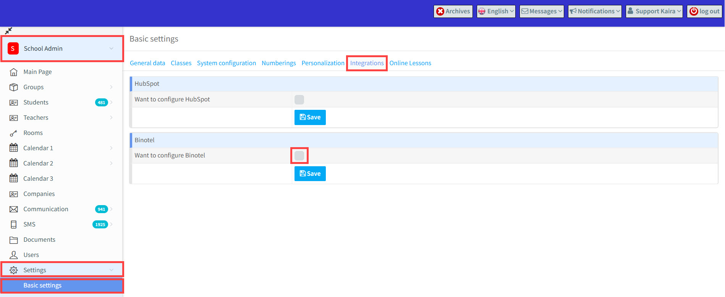The height and width of the screenshot is (297, 725).
Task: Click the collapse sidebar arrows icon
Action: click(x=8, y=31)
